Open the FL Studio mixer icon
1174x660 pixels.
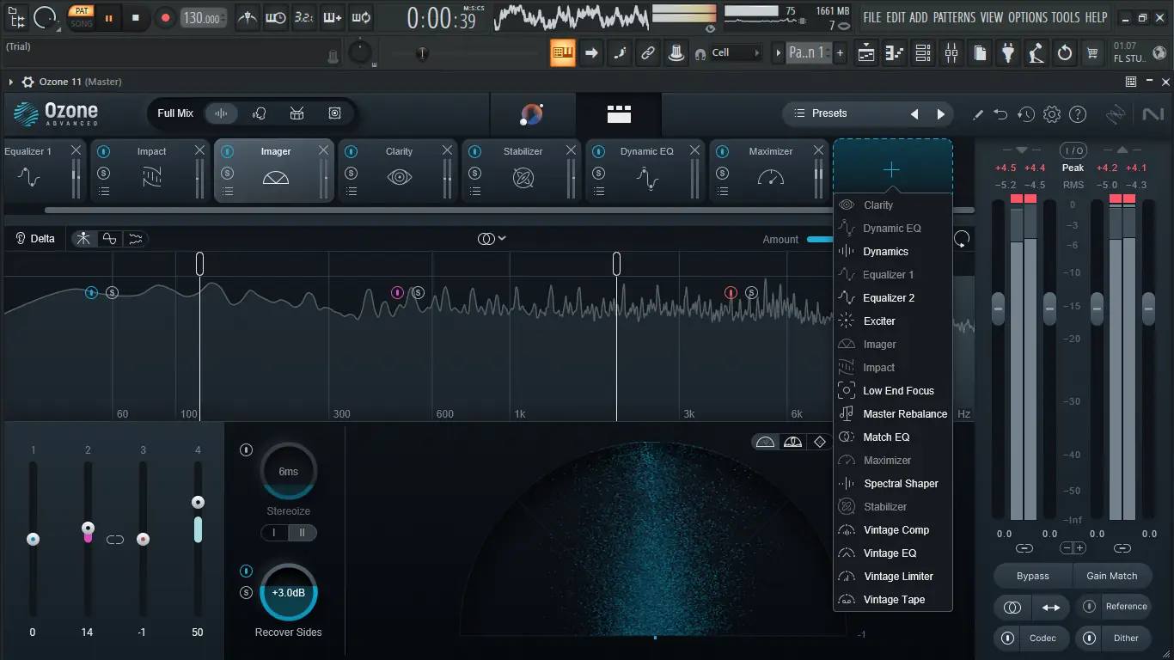951,53
